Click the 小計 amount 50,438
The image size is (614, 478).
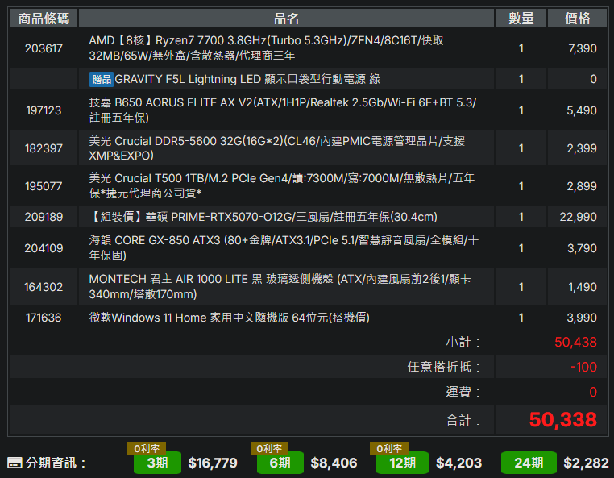575,342
